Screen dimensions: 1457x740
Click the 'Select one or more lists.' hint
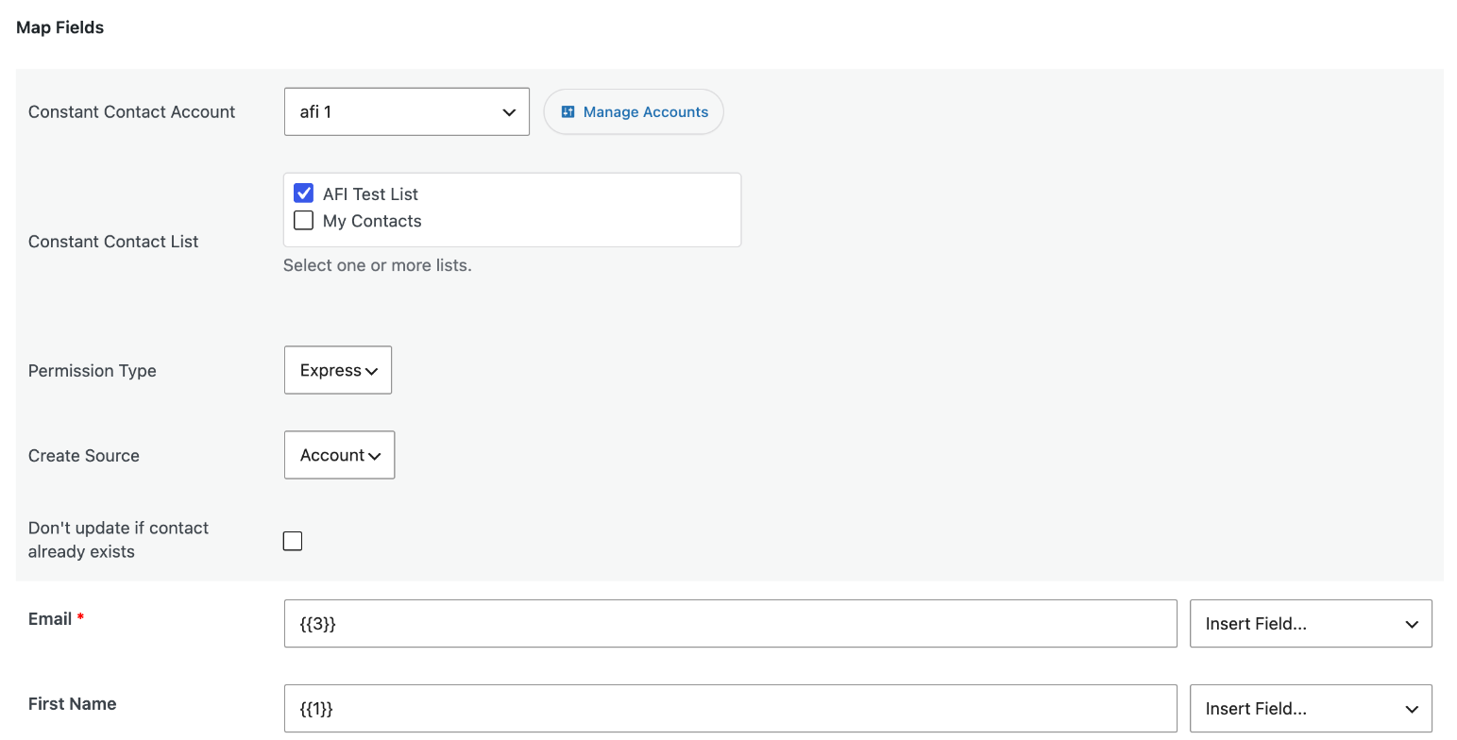pos(377,265)
